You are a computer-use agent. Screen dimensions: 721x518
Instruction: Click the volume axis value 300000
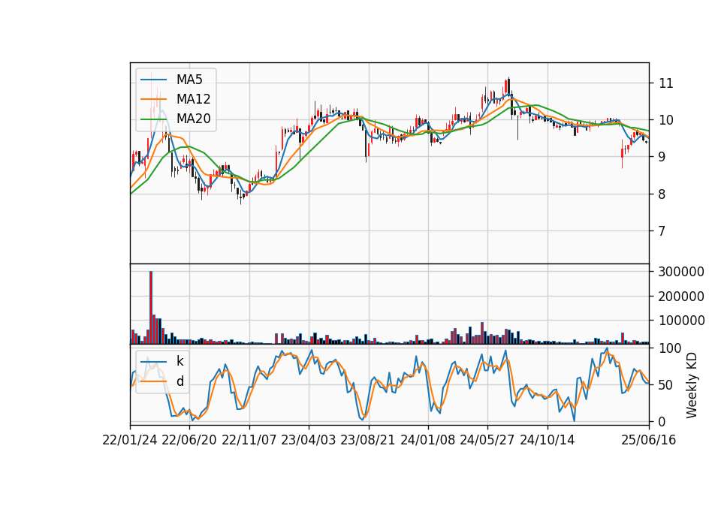tap(681, 272)
